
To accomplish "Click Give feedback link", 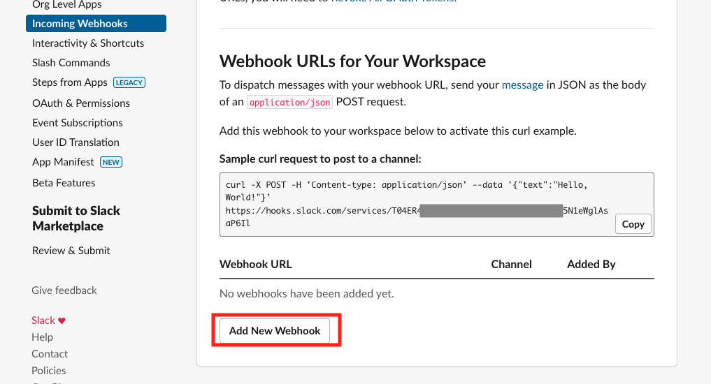I will click(x=64, y=290).
